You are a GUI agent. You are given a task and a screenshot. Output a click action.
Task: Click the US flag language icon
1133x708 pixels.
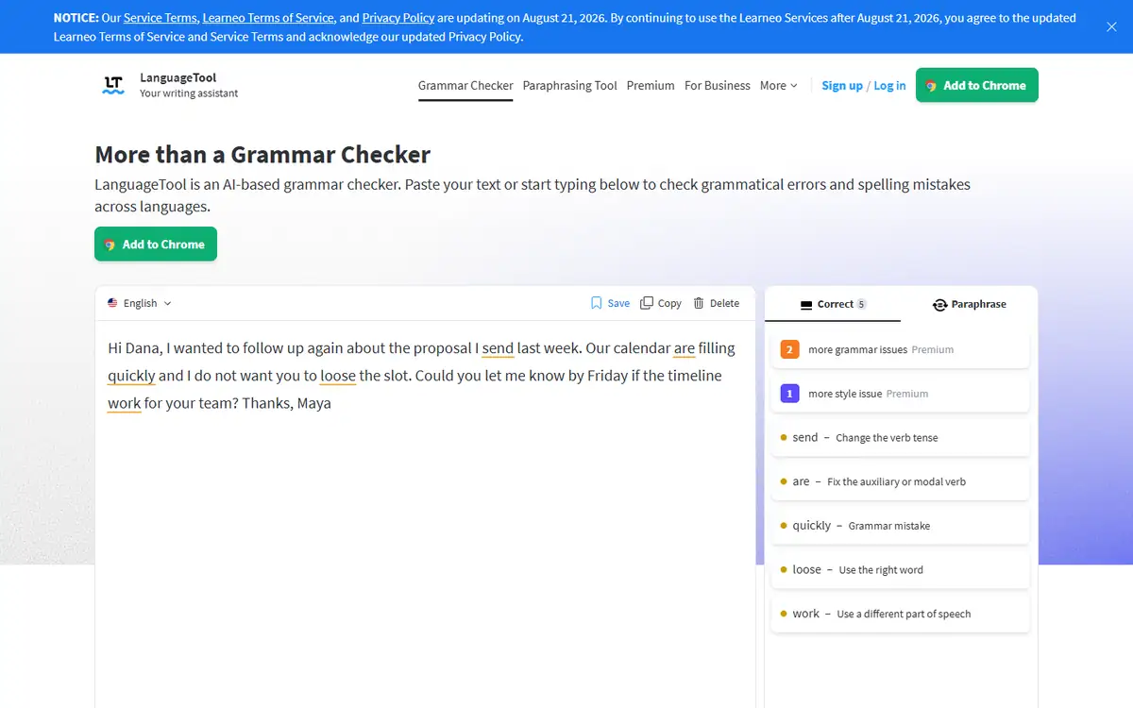click(x=112, y=303)
